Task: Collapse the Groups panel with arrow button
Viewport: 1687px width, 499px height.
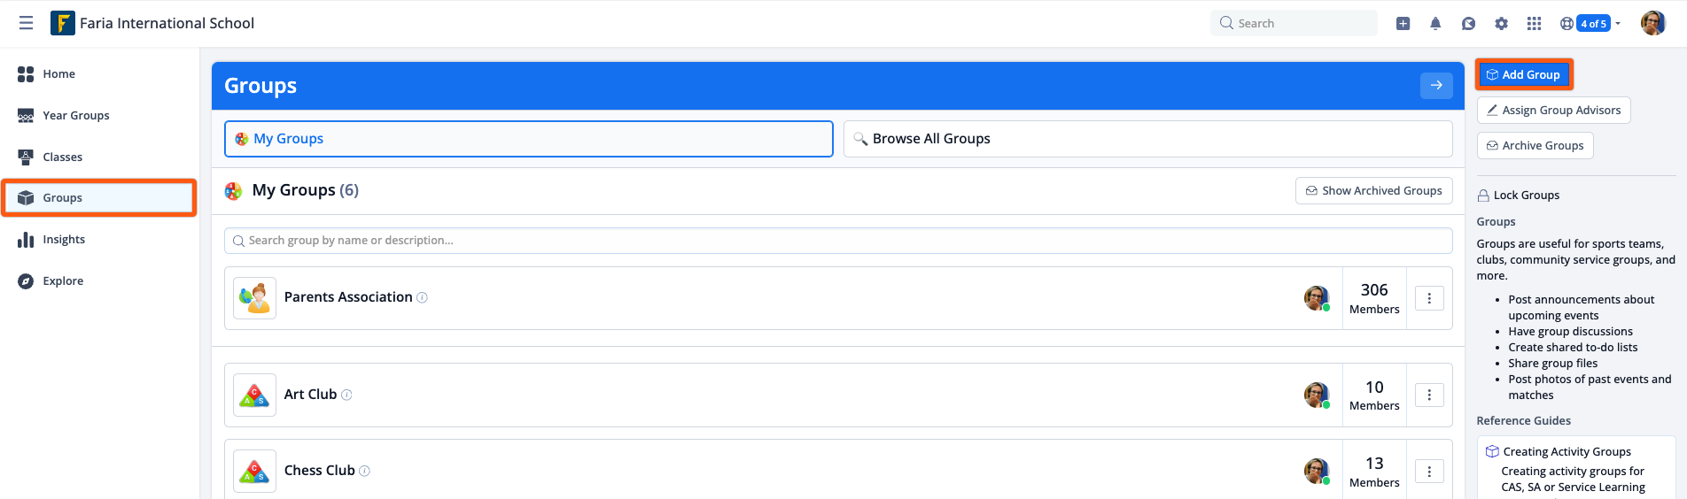Action: click(1436, 85)
